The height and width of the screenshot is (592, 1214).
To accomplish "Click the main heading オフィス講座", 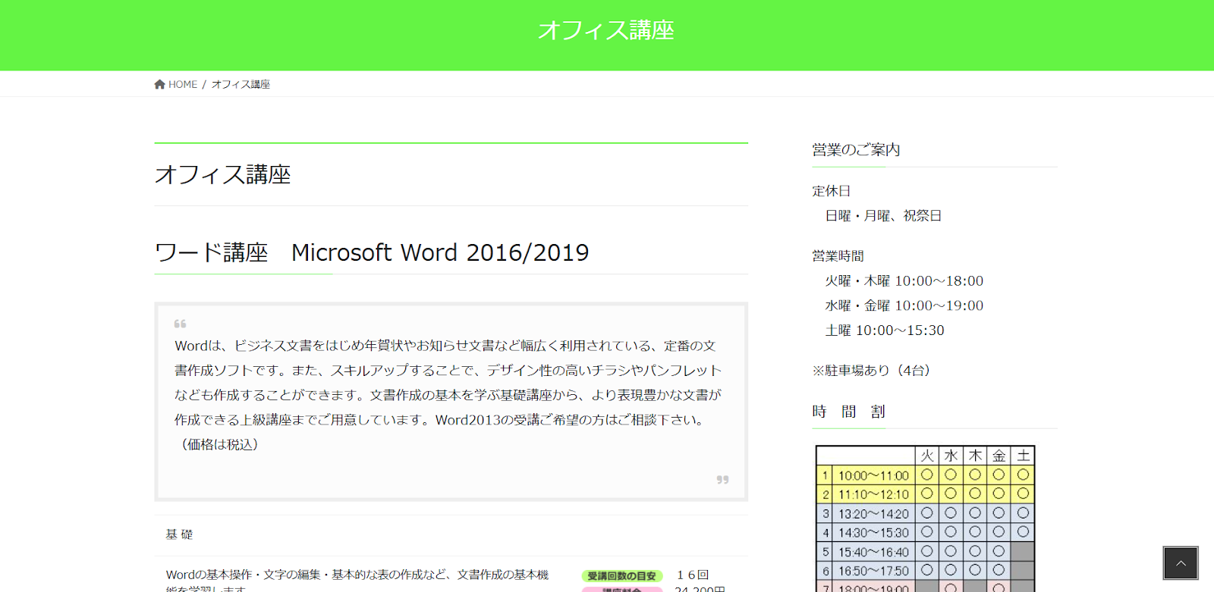I will point(223,175).
